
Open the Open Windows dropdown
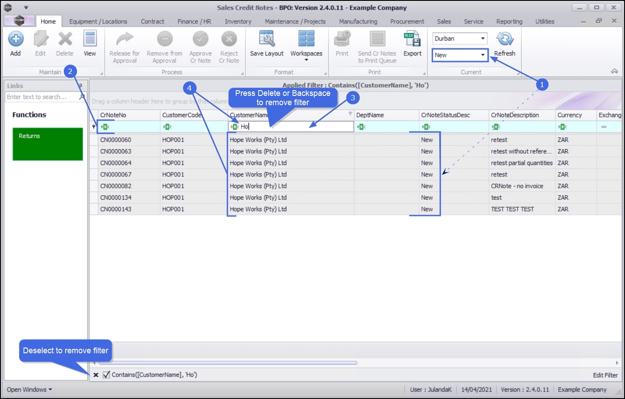29,389
